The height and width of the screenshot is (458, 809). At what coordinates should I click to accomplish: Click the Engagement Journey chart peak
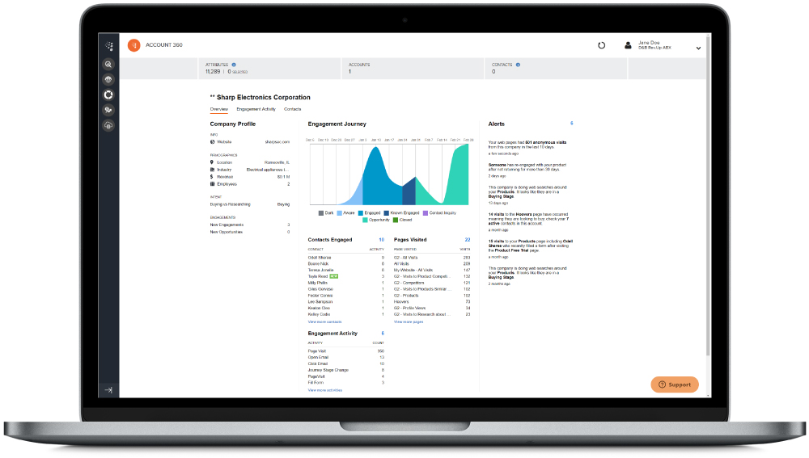pos(377,148)
